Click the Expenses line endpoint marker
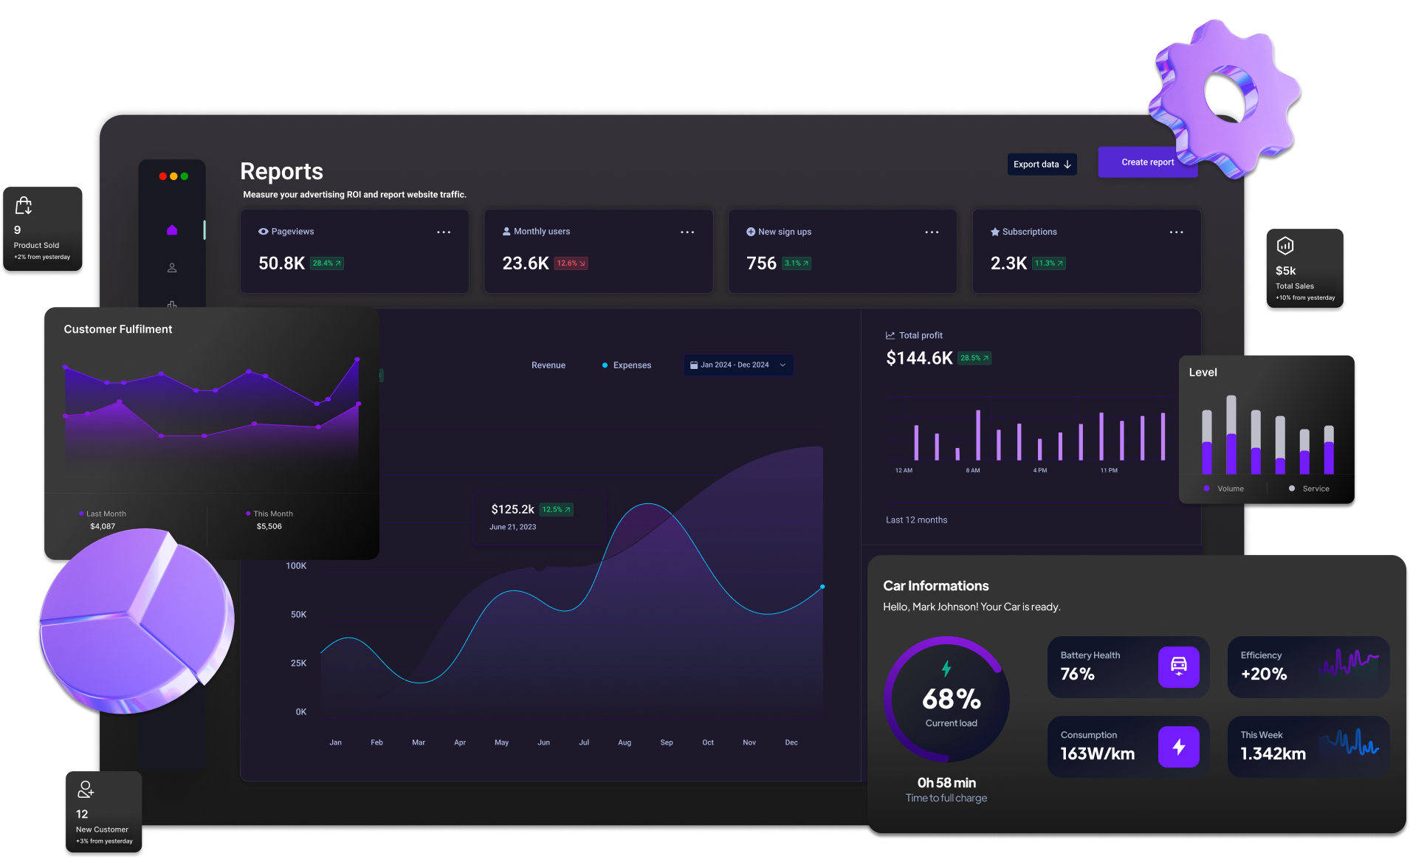Screen dimensions: 1410x859 click(822, 587)
